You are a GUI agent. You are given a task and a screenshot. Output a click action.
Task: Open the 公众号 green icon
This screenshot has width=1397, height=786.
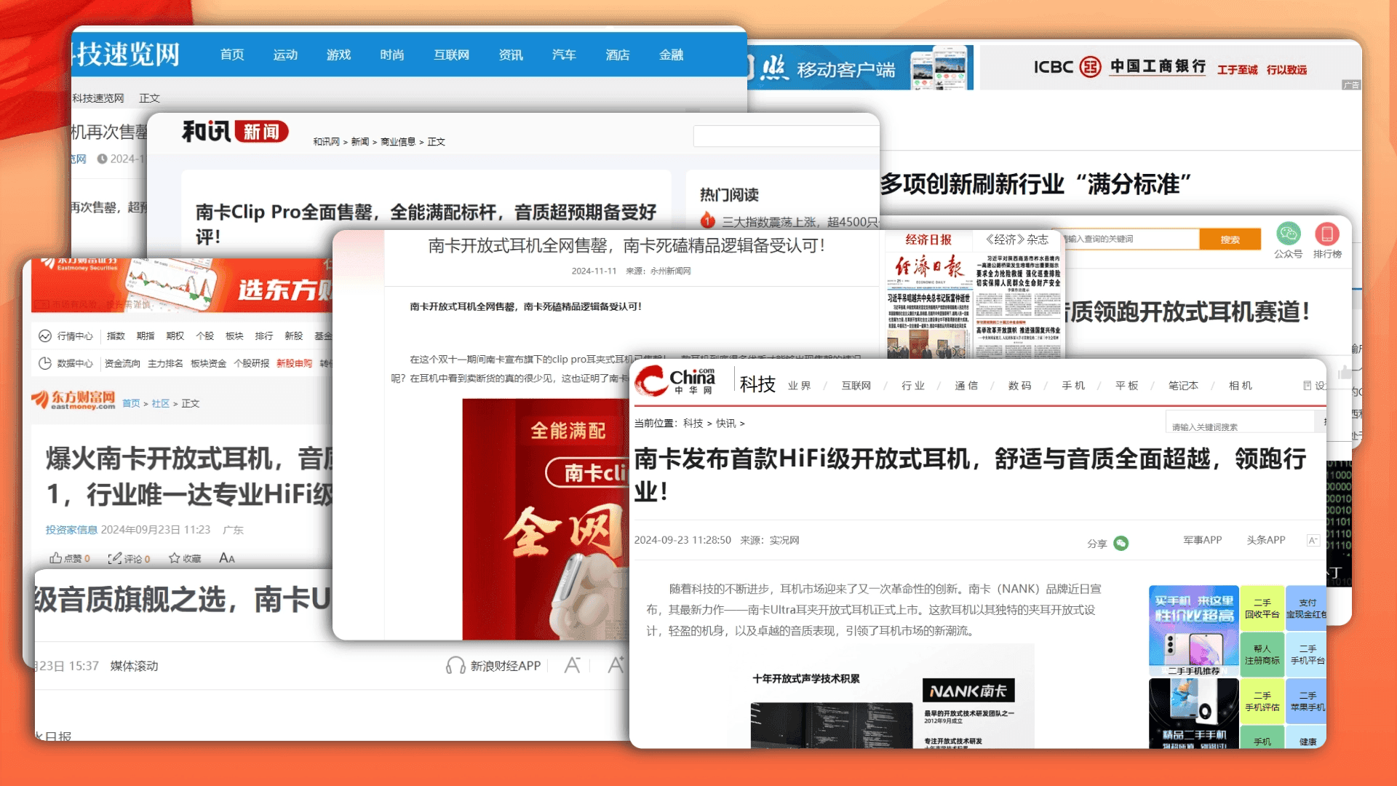point(1288,234)
